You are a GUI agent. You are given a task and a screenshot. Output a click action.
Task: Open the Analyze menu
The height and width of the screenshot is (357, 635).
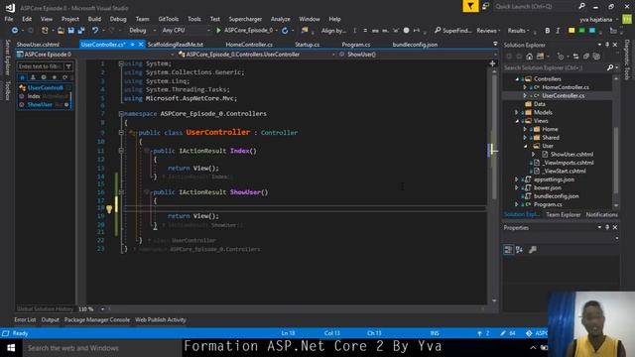pyautogui.click(x=280, y=19)
